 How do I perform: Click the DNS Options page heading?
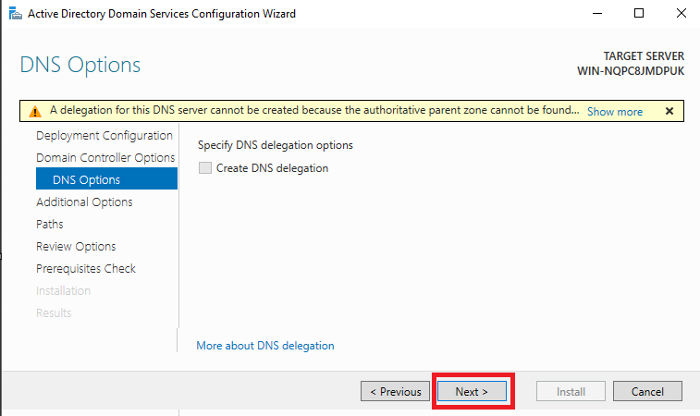point(80,65)
